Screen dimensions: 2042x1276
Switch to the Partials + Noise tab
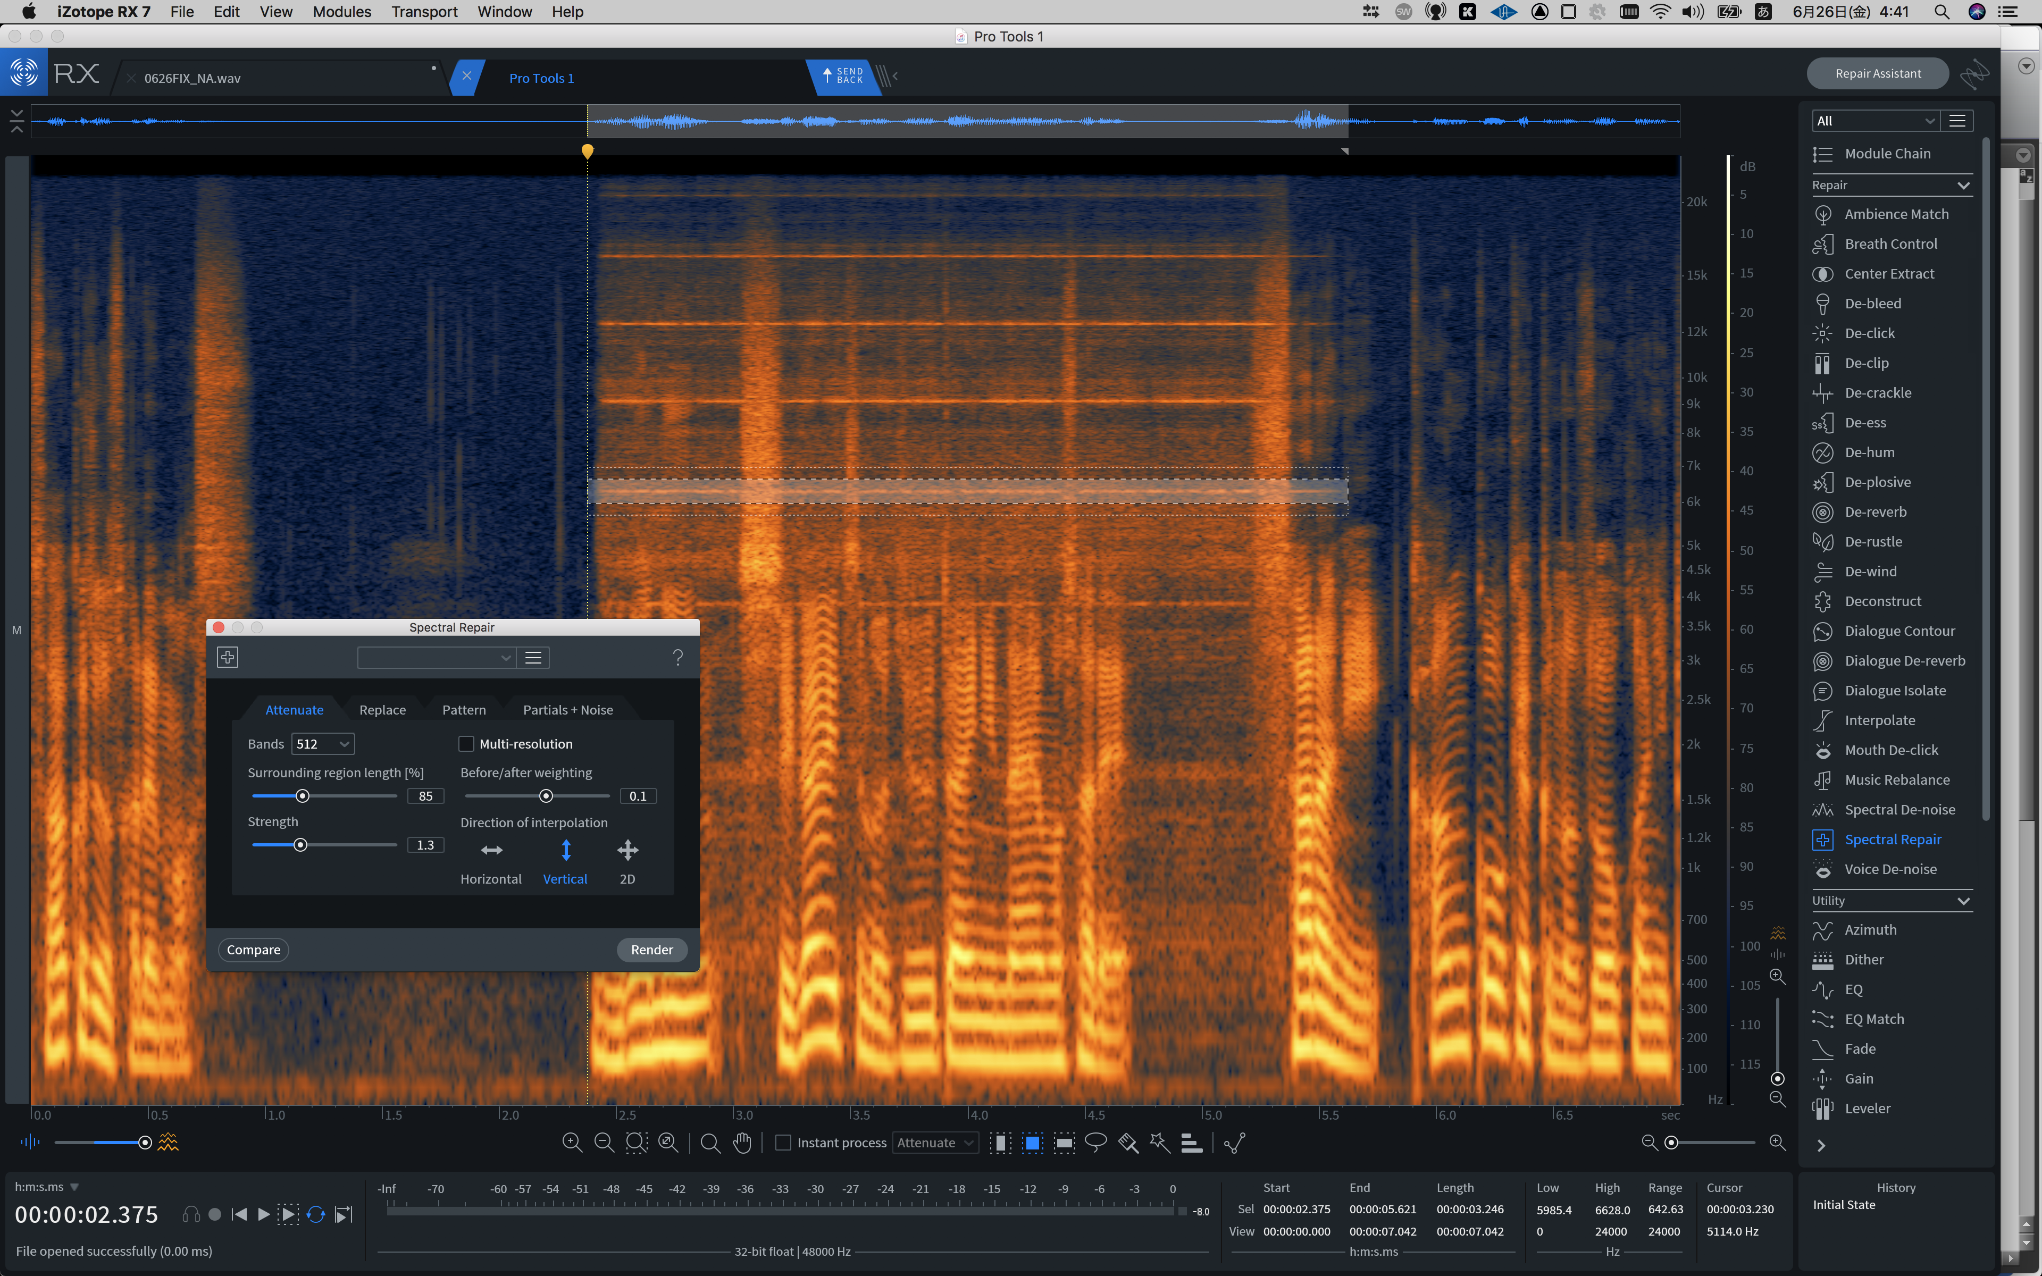click(568, 710)
